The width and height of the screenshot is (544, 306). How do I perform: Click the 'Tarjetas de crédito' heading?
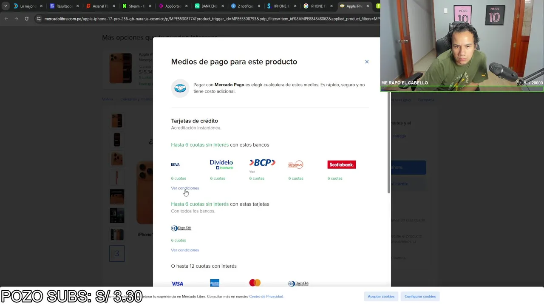(x=194, y=121)
